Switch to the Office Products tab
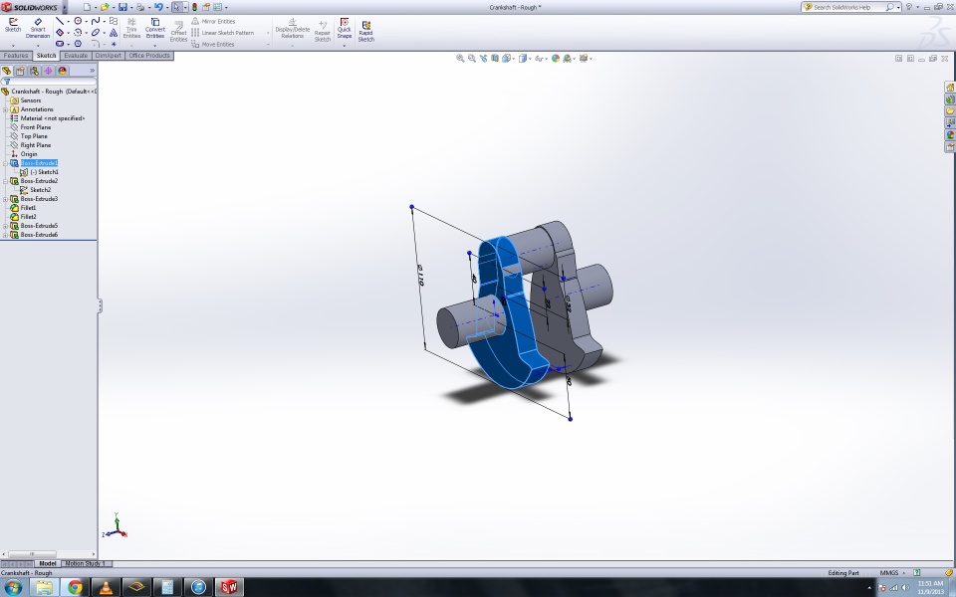The height and width of the screenshot is (597, 956). pos(149,56)
